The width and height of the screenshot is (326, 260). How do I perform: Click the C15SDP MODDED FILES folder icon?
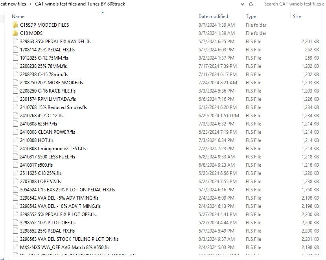(x=15, y=25)
